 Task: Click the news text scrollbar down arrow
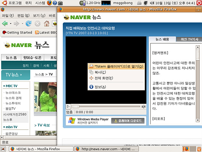click(198, 120)
